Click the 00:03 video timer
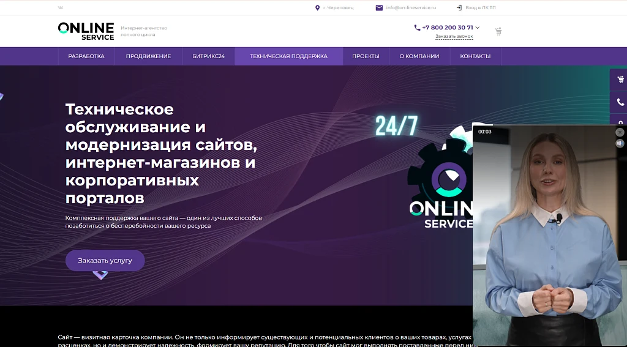This screenshot has width=627, height=347. pyautogui.click(x=485, y=132)
